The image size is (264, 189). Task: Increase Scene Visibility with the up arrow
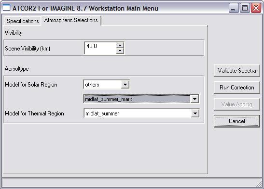coord(120,45)
